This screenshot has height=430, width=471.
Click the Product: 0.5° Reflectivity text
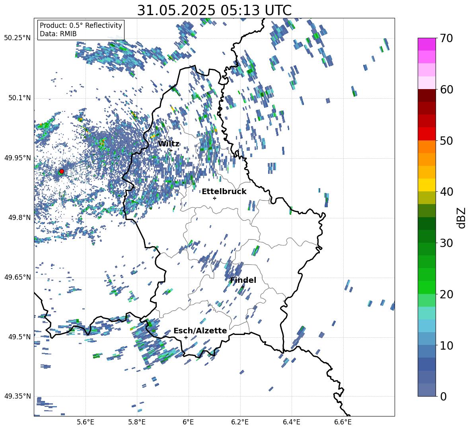81,25
